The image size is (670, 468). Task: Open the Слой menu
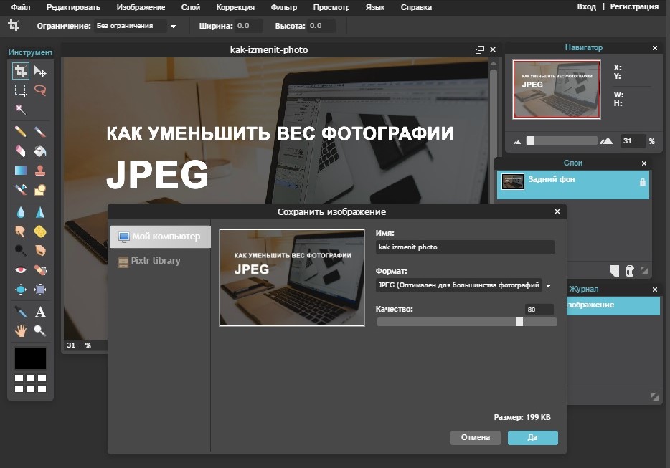191,7
